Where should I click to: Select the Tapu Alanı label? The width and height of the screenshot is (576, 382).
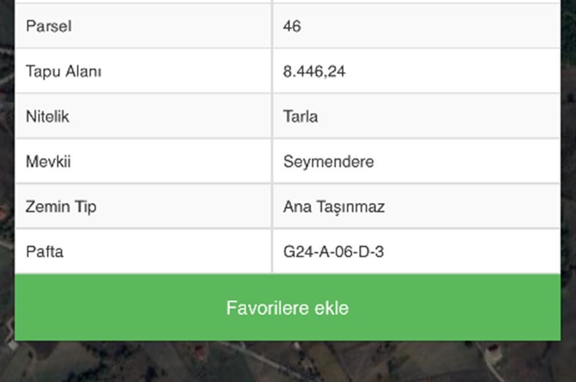pos(63,71)
